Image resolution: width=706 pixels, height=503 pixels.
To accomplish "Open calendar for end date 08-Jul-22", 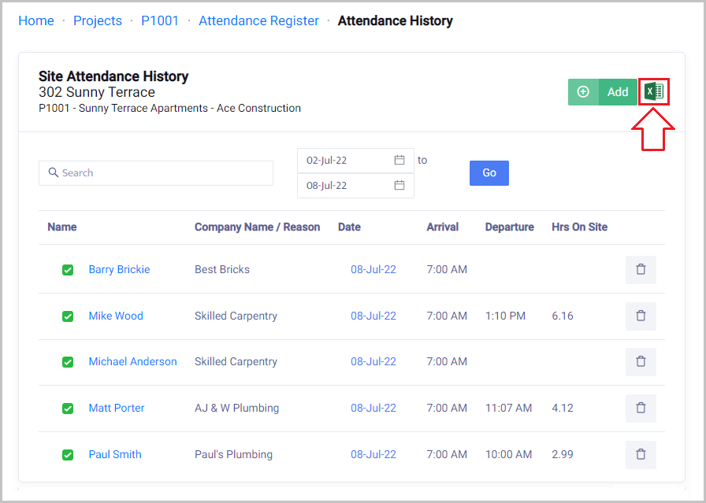I will click(x=399, y=185).
